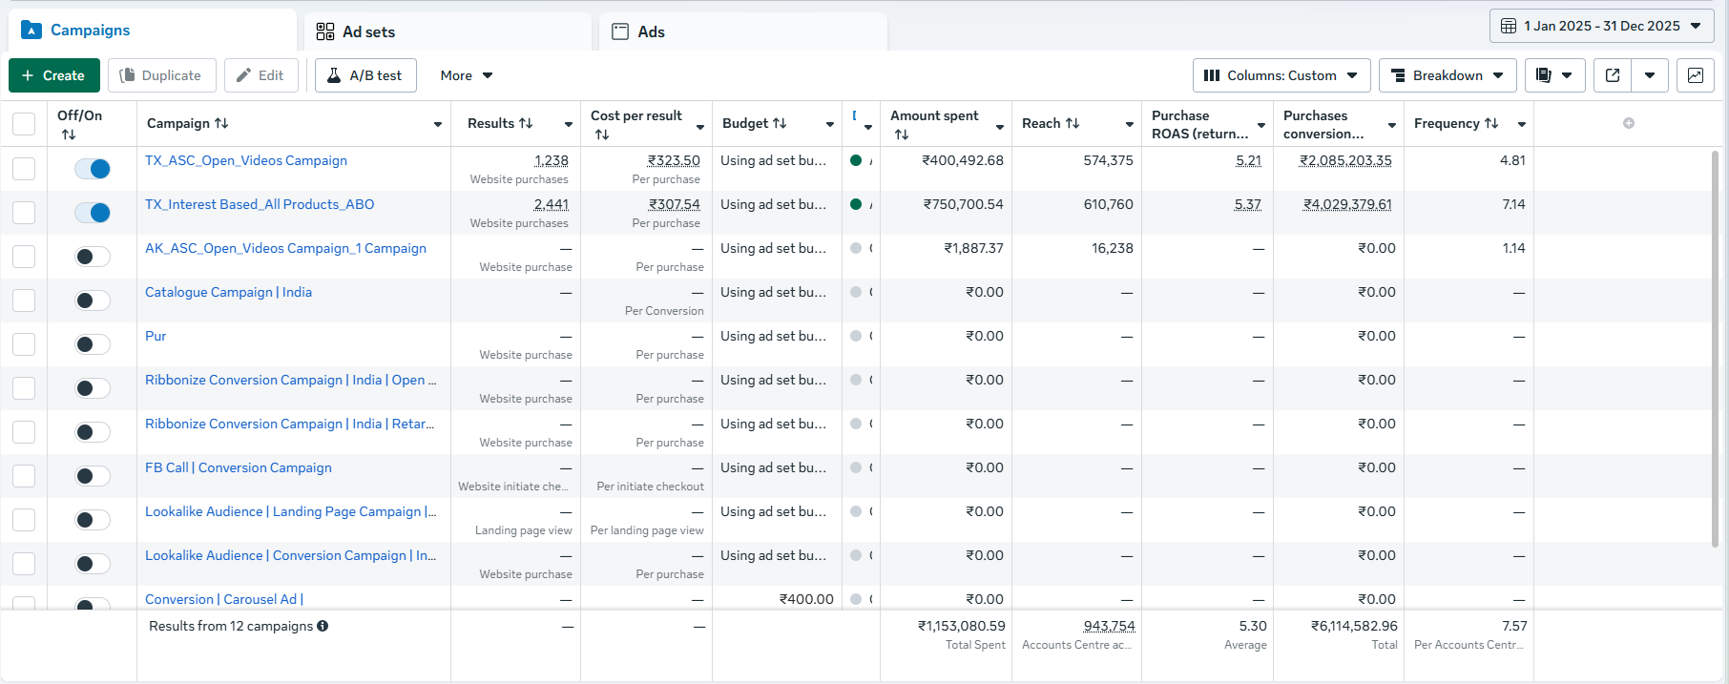
Task: Click the A/B test flask button
Action: point(365,75)
